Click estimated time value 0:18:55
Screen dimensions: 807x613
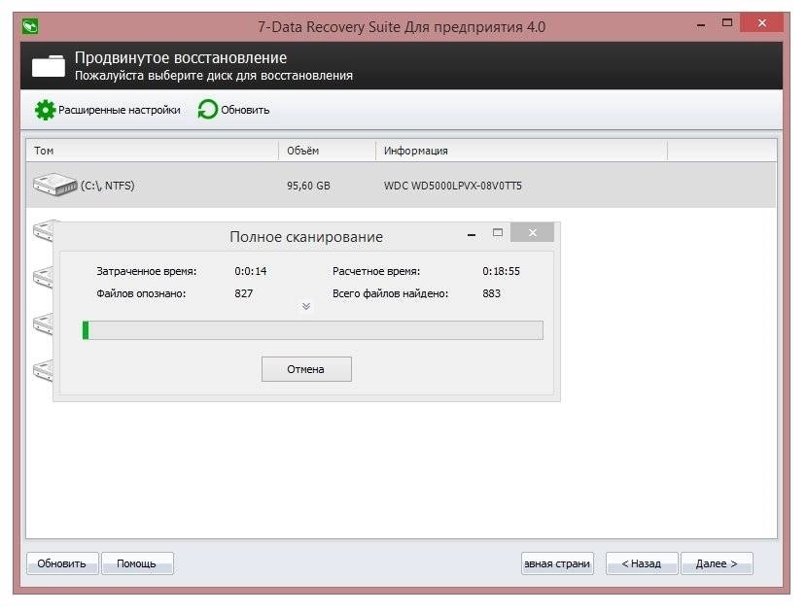point(502,271)
